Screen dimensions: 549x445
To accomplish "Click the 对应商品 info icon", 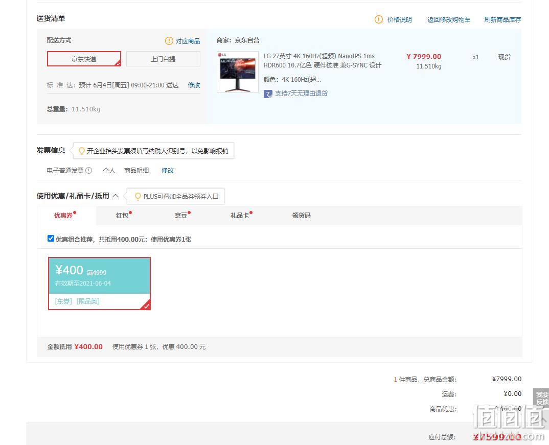I will [x=169, y=41].
